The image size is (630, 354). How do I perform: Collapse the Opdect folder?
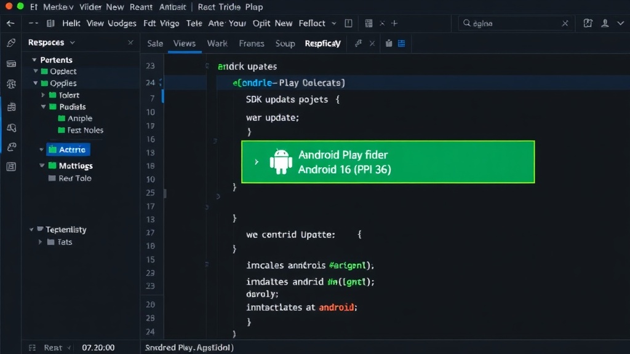tap(35, 71)
